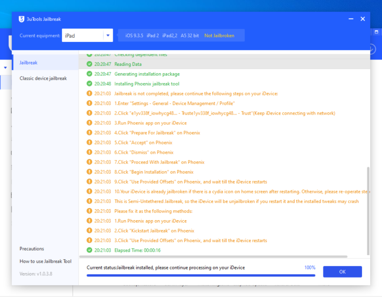Select the 8.Click Begin Installation line text

[154, 172]
